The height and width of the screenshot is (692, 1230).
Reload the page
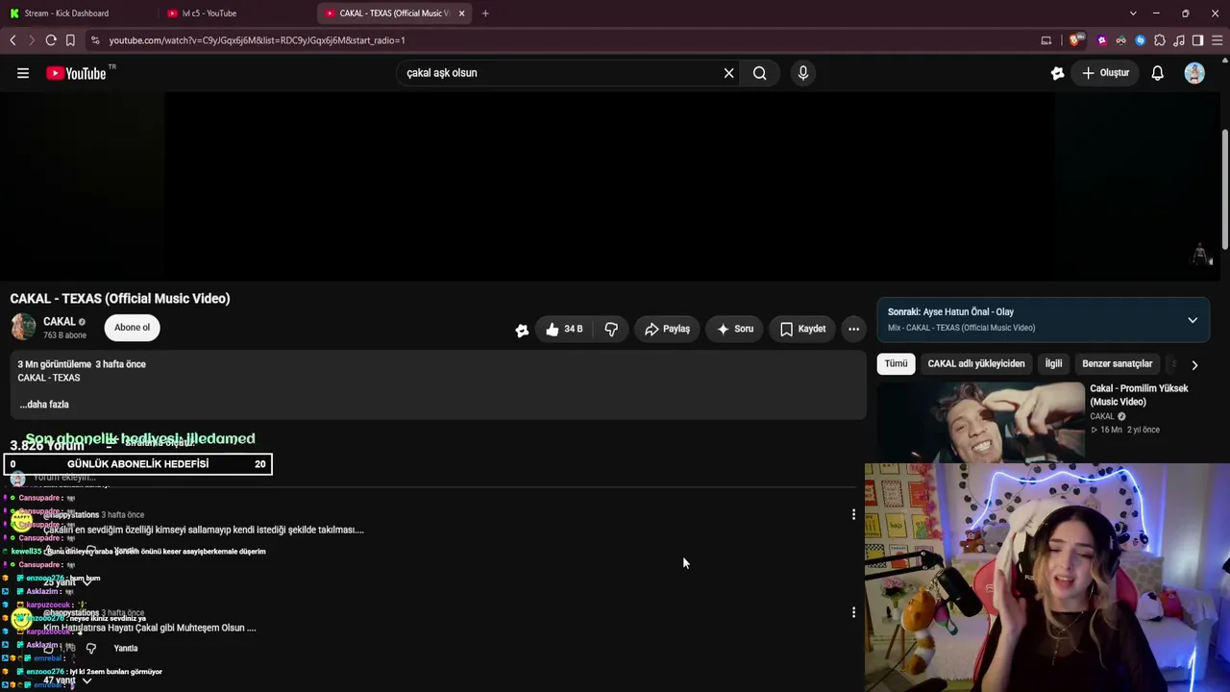tap(51, 40)
